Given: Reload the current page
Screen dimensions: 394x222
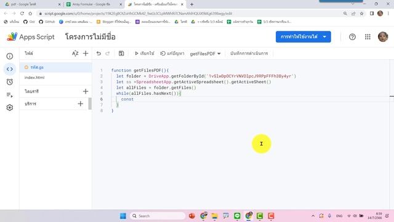Looking at the screenshot, I should (22, 14).
